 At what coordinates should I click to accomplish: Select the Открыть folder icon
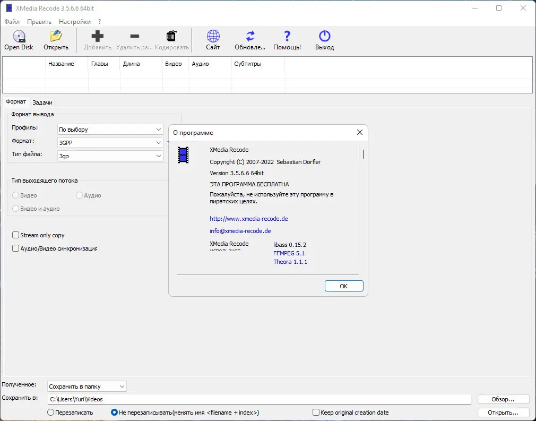56,37
